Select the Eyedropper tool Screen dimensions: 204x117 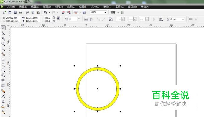tap(3, 96)
